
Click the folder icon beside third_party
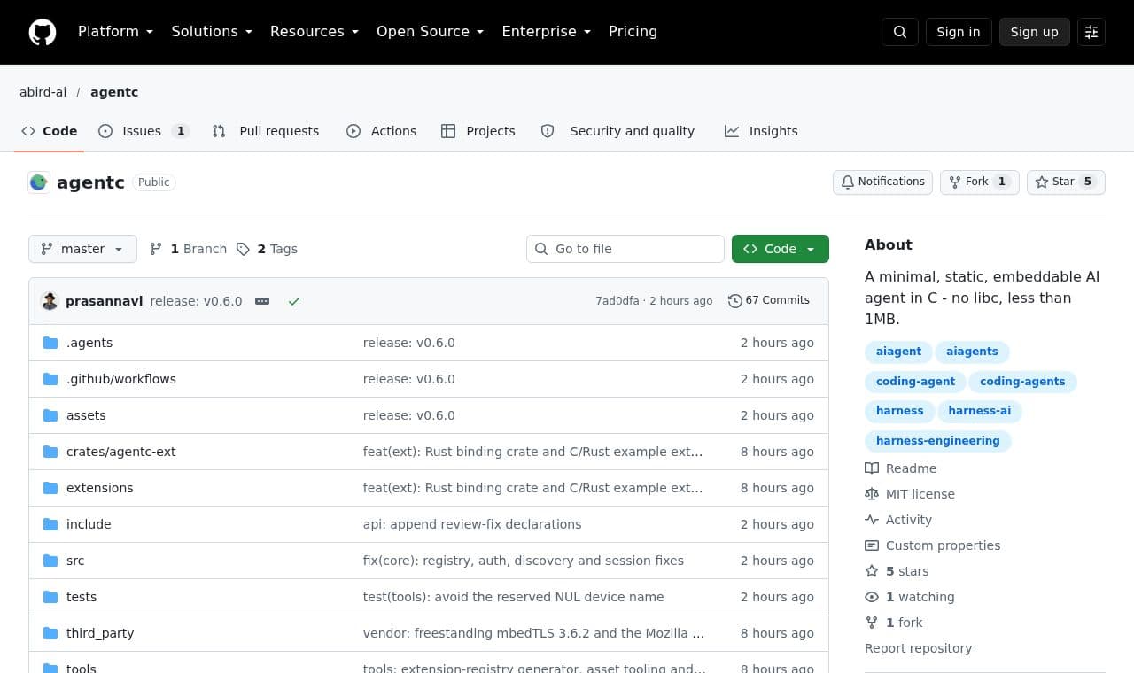click(50, 633)
